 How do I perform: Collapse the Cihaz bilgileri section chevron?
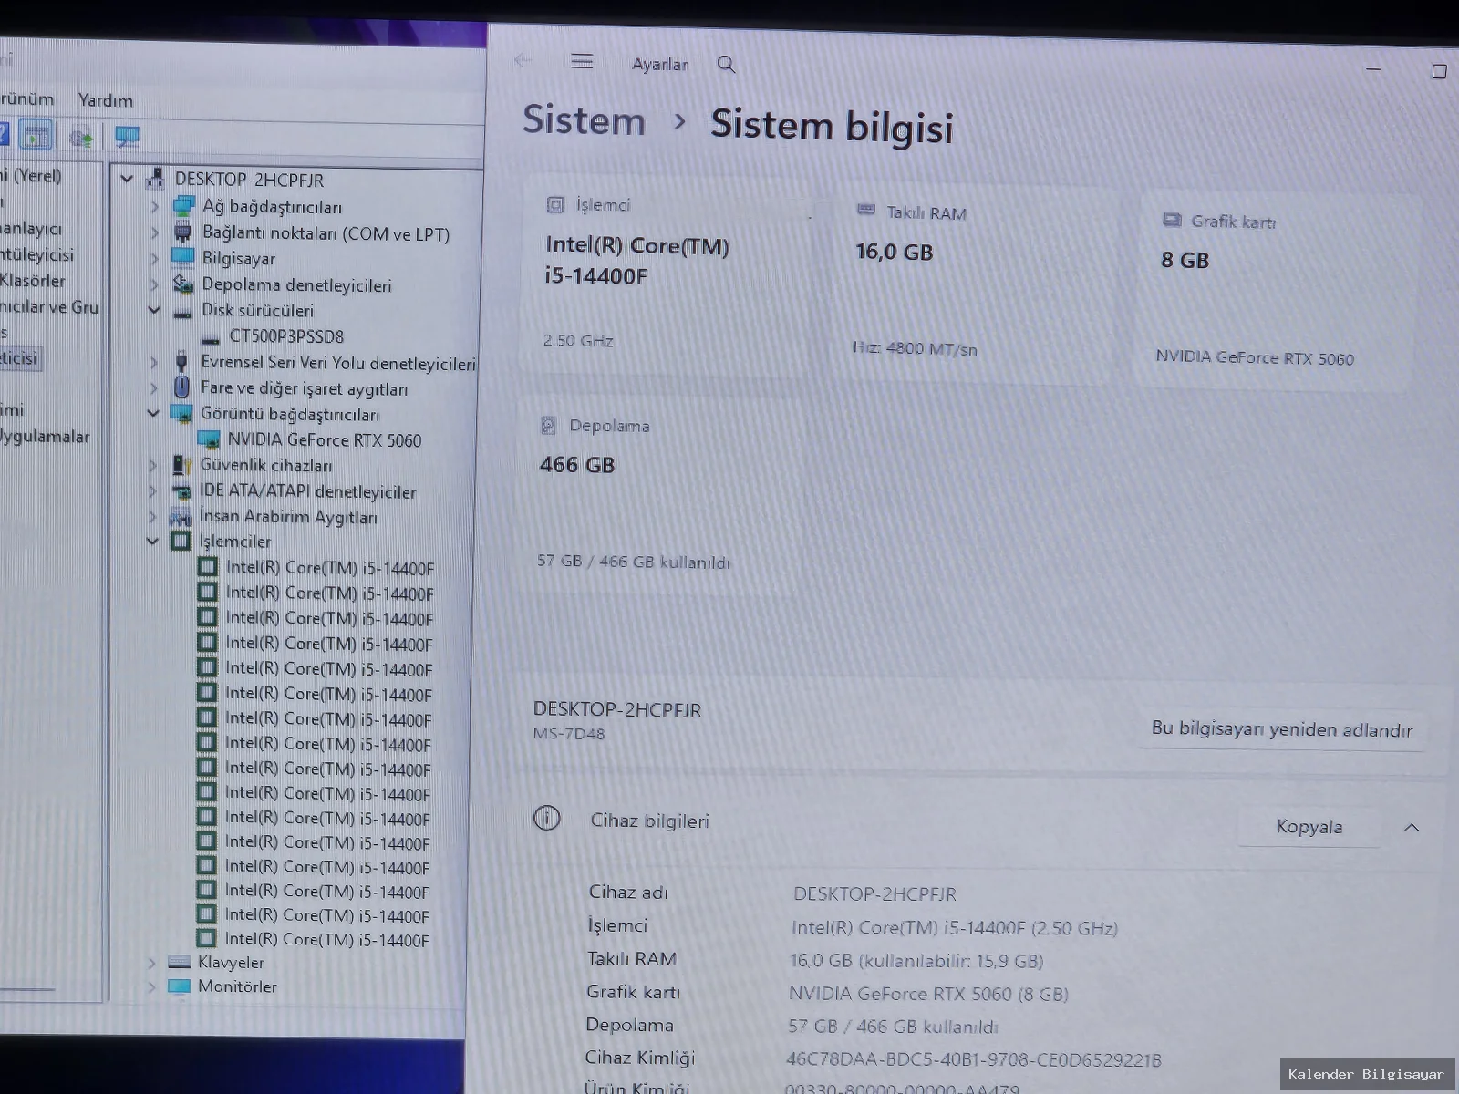[1412, 827]
